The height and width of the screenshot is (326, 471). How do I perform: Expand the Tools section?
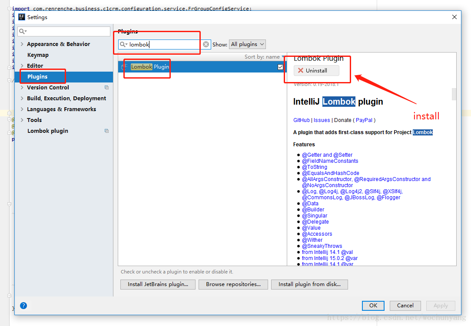pyautogui.click(x=22, y=120)
